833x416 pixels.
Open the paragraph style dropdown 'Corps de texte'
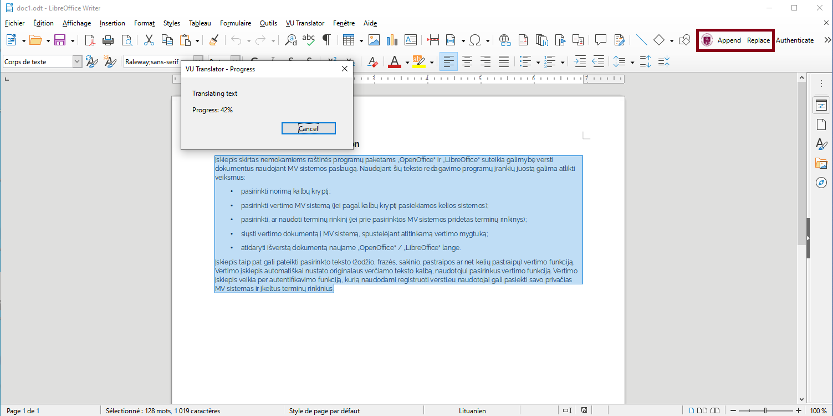pos(78,62)
